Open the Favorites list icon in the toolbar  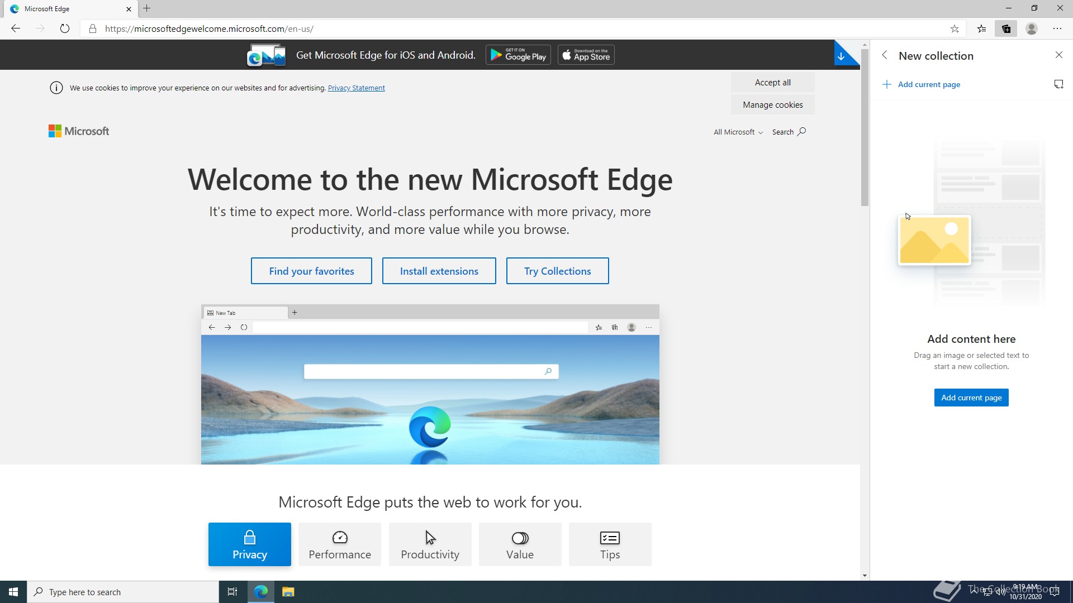981,28
